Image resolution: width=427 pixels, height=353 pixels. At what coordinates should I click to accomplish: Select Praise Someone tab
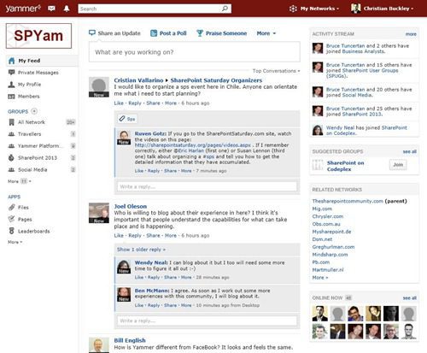click(x=222, y=33)
